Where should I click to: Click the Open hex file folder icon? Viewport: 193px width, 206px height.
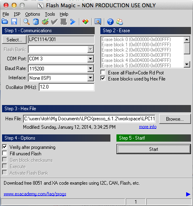pyautogui.click(x=5, y=22)
